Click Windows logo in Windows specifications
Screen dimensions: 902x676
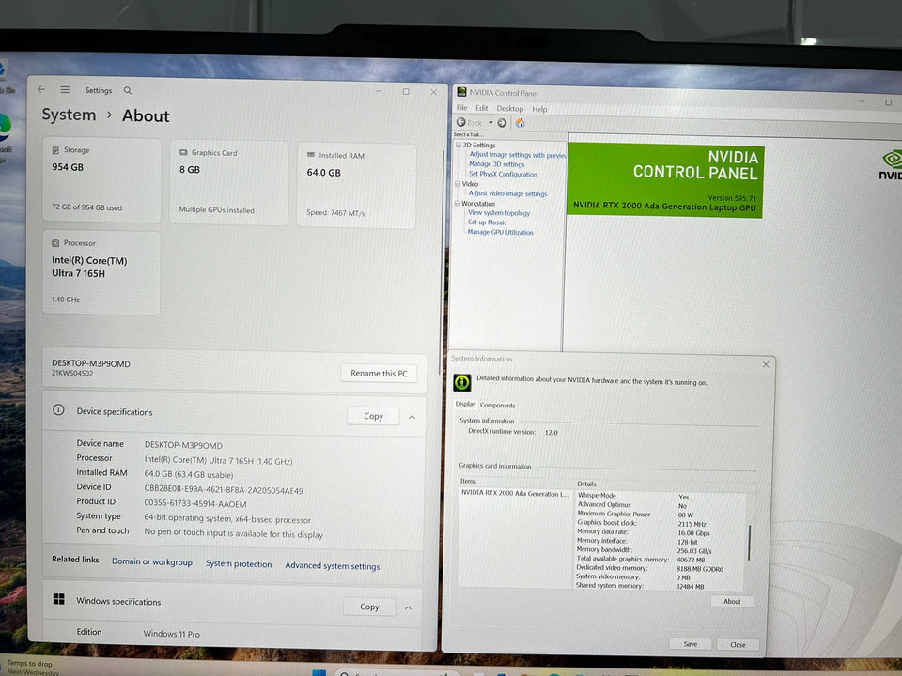[x=58, y=599]
